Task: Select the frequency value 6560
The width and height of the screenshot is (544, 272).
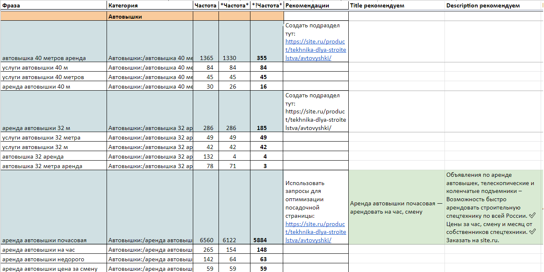Action: [x=206, y=240]
